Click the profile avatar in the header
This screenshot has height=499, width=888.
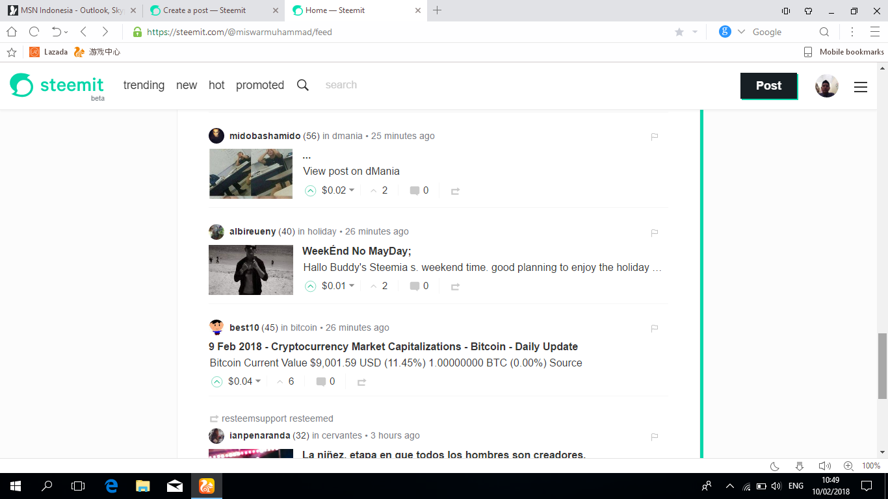pyautogui.click(x=826, y=86)
